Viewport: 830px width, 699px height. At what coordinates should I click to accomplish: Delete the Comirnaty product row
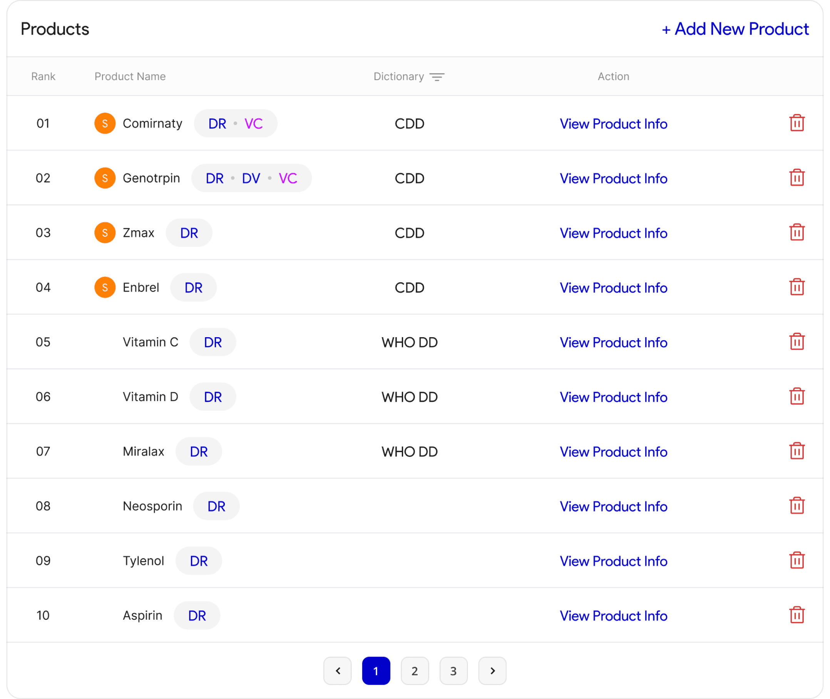(x=797, y=123)
